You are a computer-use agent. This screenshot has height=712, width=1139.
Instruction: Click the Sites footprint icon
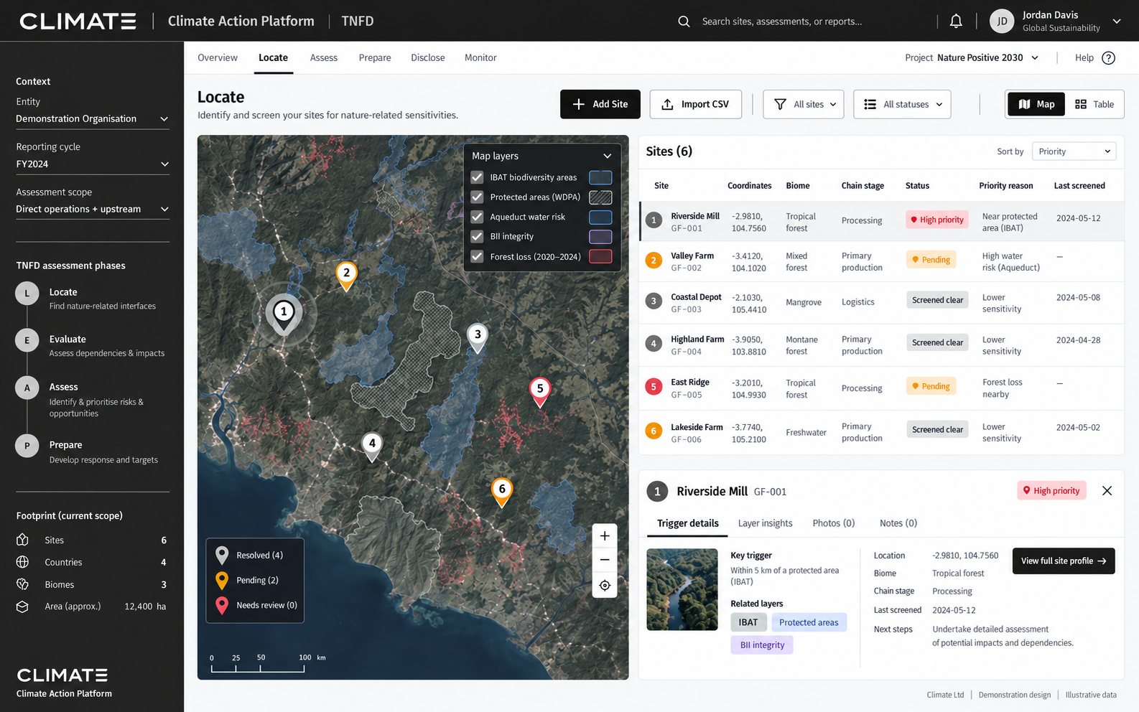[22, 540]
